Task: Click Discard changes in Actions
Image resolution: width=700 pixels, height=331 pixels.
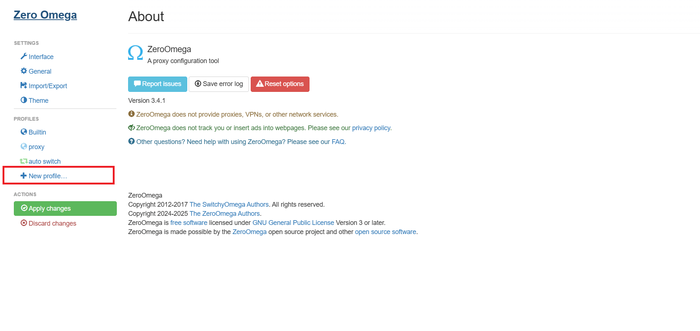Action: click(49, 223)
